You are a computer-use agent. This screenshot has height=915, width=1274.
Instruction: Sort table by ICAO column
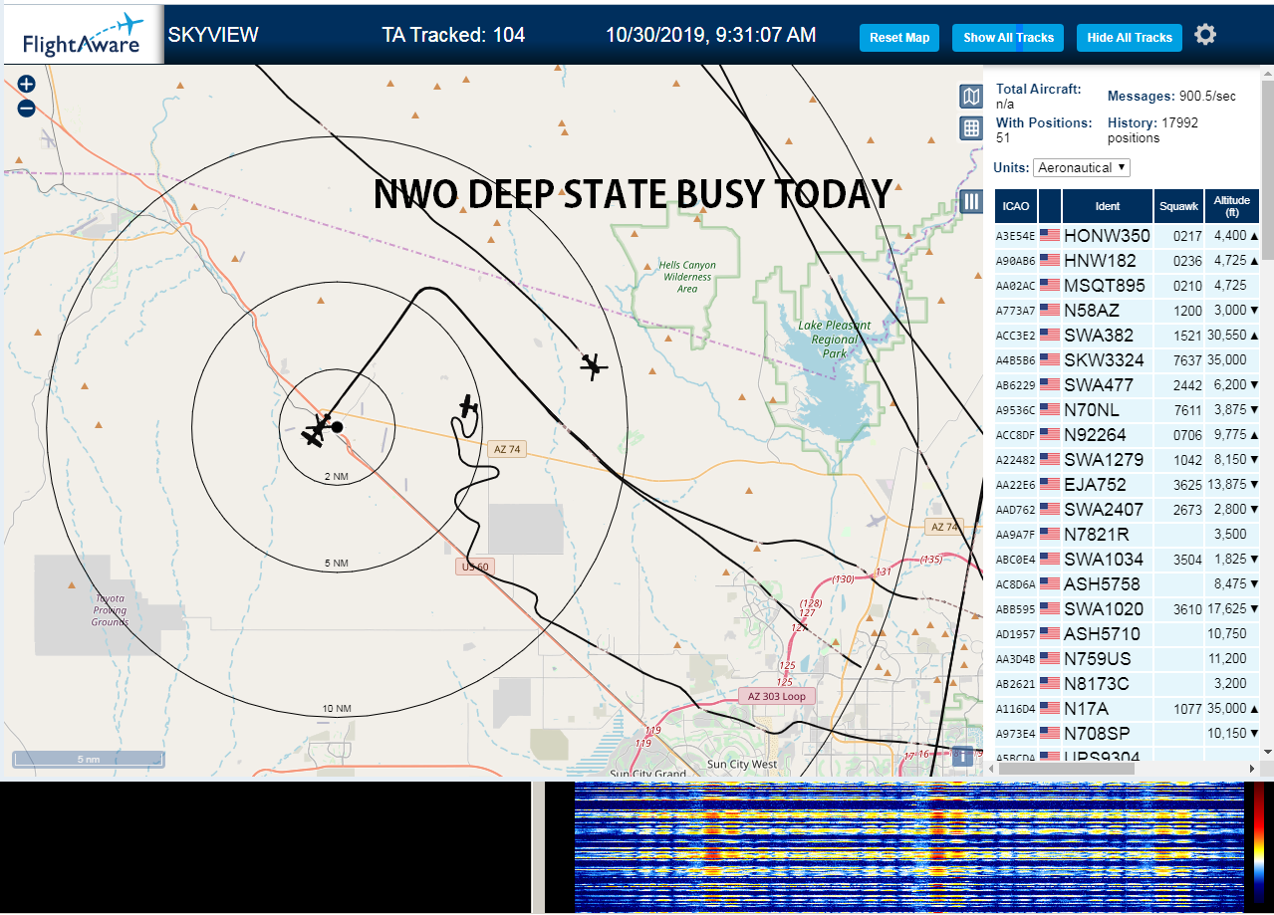1016,206
